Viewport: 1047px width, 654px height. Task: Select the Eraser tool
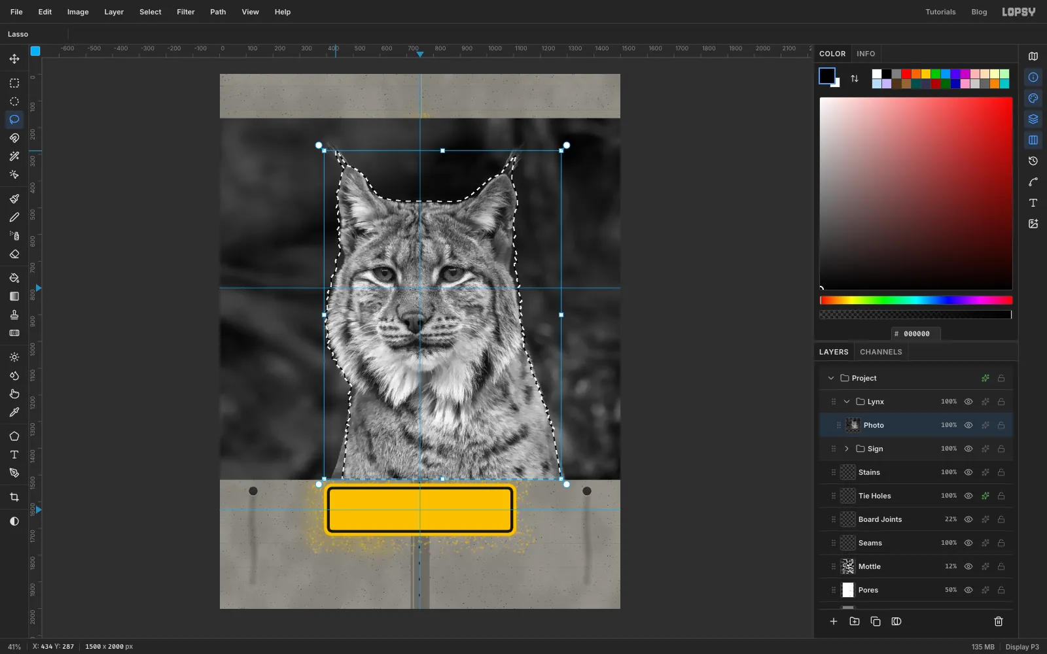(x=14, y=254)
